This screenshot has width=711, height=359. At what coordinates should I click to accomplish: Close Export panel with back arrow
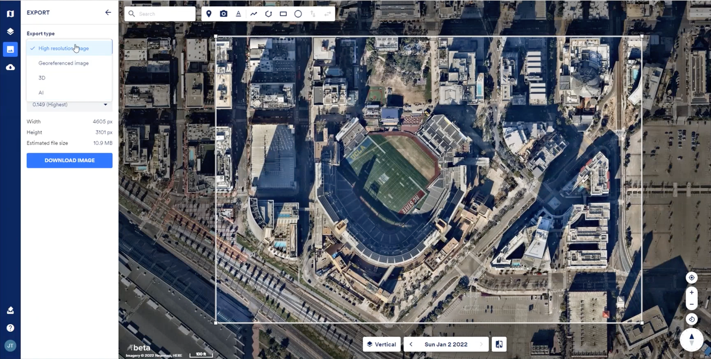108,12
